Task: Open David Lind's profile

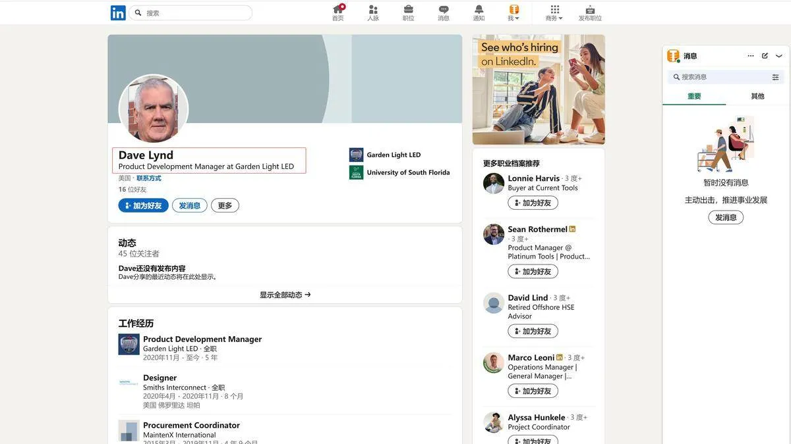Action: [528, 298]
